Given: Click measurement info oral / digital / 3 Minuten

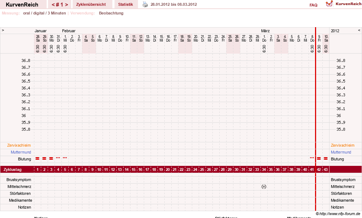Looking at the screenshot, I should coord(44,13).
